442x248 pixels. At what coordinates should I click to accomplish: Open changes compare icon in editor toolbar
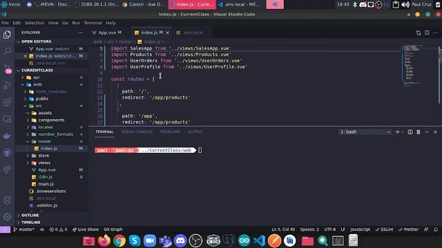pos(419,33)
